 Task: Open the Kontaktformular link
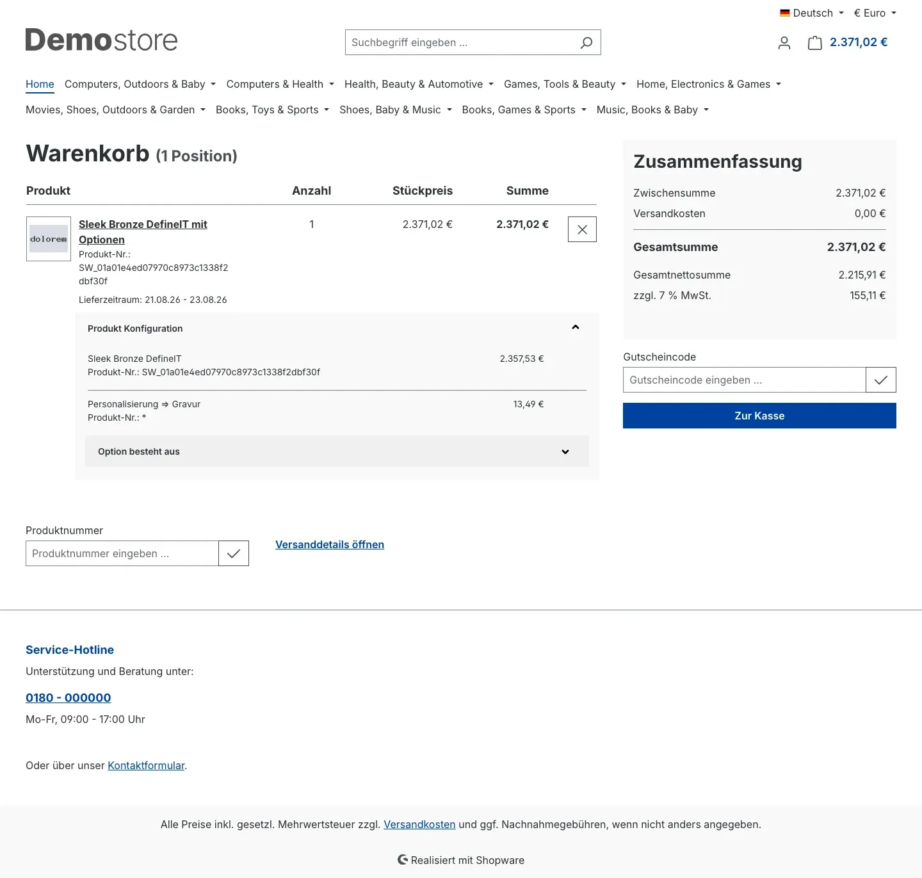[x=146, y=765]
